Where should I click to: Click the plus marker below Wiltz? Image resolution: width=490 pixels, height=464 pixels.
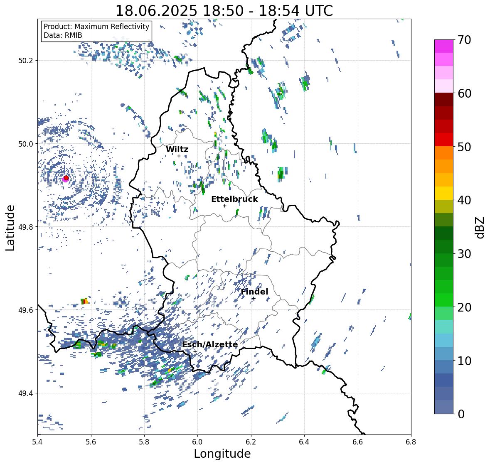(x=179, y=156)
